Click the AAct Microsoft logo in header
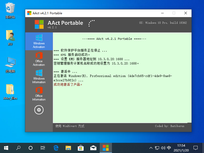204x153 pixels. (39, 24)
